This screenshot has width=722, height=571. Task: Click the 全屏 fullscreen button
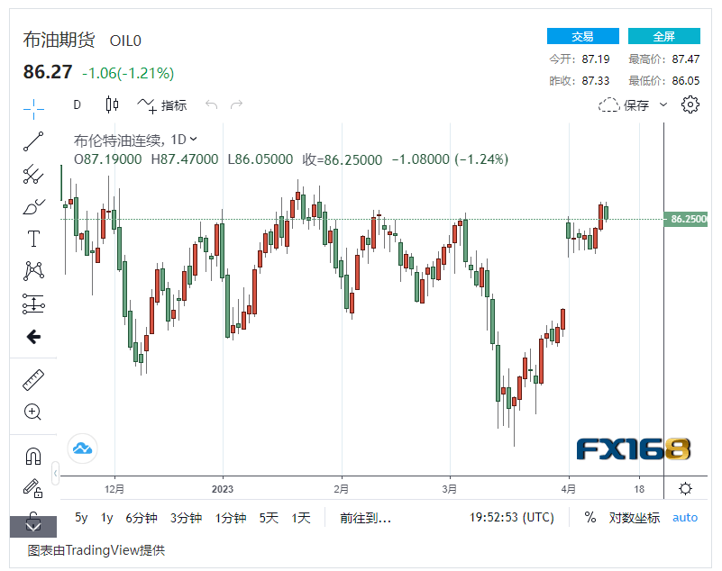coord(663,36)
